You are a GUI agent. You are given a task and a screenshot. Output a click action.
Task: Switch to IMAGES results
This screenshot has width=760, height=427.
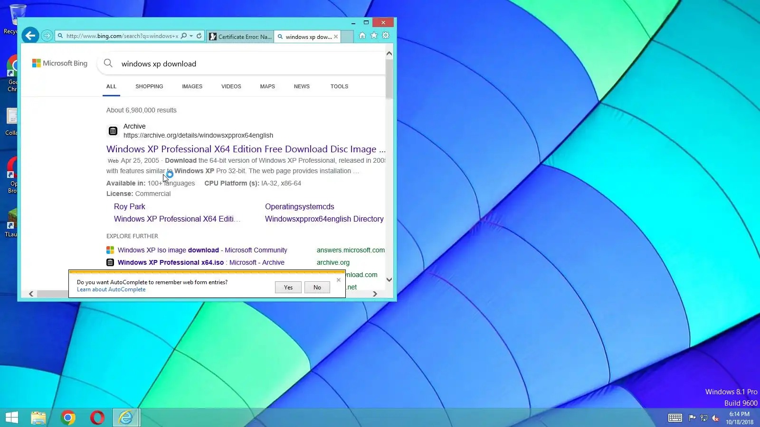(192, 86)
